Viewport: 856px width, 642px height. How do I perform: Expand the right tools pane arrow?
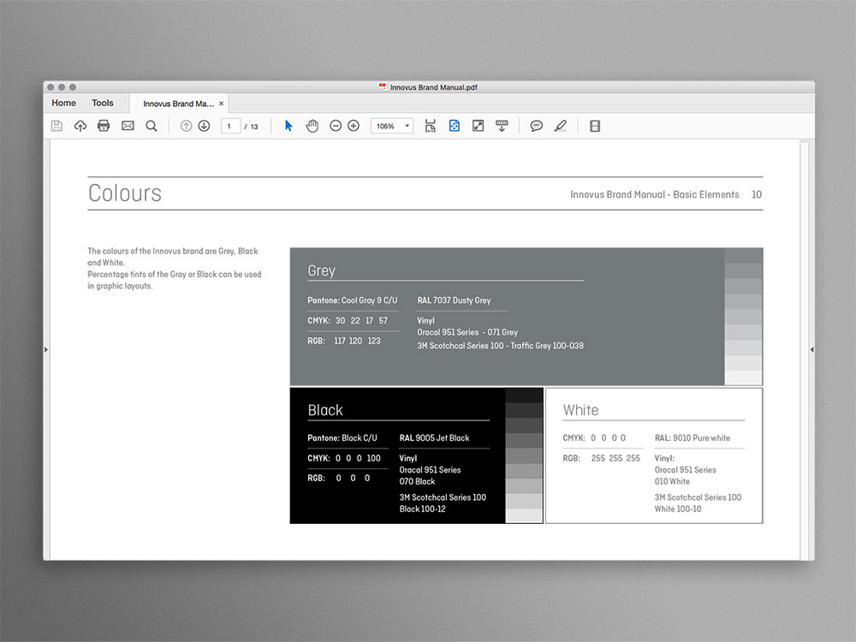tap(811, 349)
